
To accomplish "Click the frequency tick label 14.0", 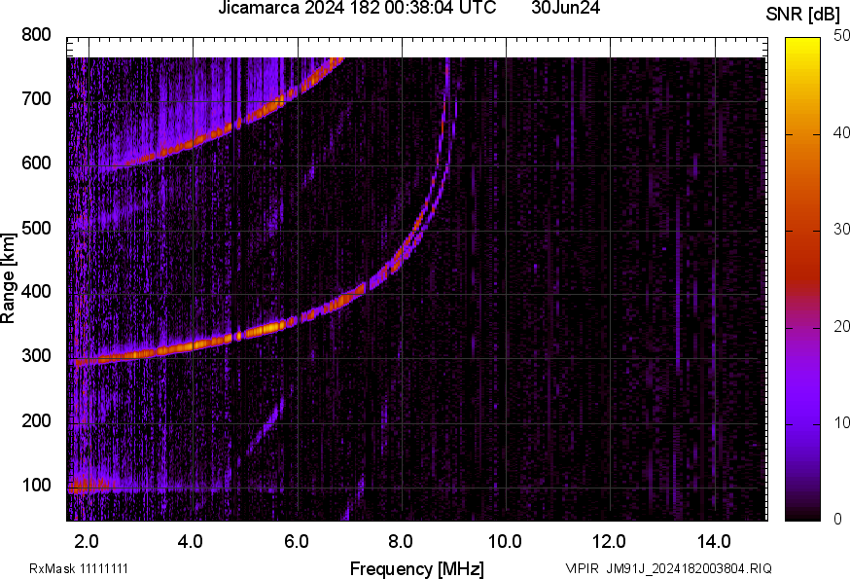I will [714, 541].
